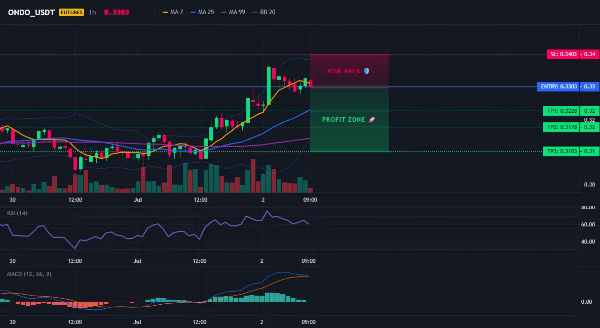The height and width of the screenshot is (328, 600).
Task: Click the Jul label on RSI axis
Action: 137,261
